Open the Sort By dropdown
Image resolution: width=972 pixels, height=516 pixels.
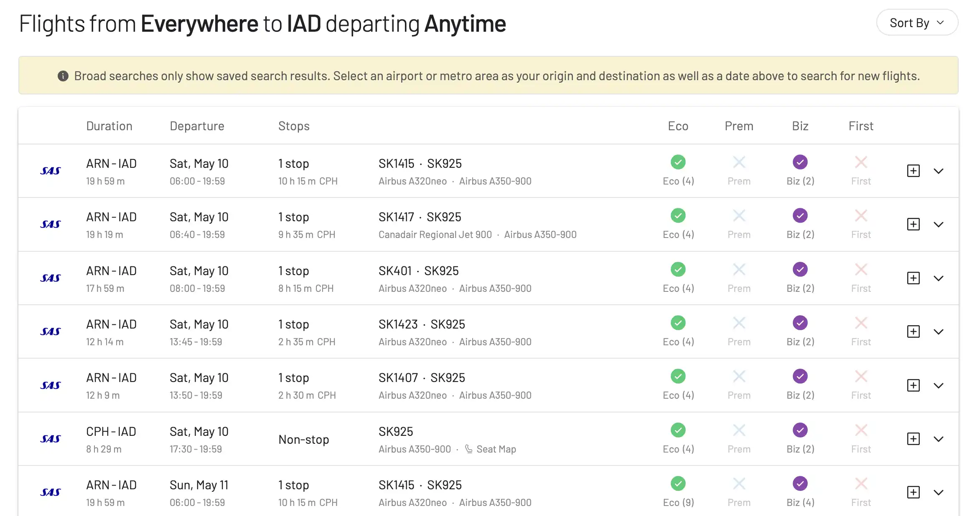click(x=917, y=23)
